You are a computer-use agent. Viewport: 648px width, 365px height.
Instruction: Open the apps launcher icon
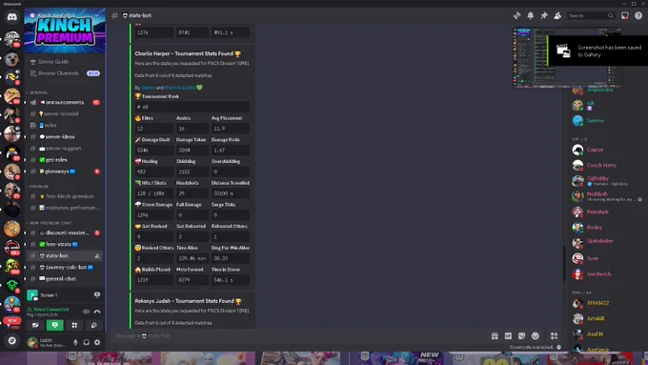tap(554, 336)
